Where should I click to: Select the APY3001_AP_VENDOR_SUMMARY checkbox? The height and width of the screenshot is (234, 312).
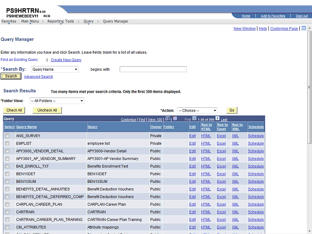(7, 158)
